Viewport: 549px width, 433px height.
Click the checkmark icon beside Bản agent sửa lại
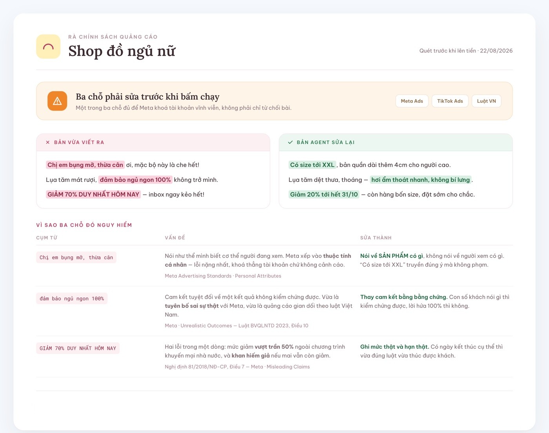(291, 143)
